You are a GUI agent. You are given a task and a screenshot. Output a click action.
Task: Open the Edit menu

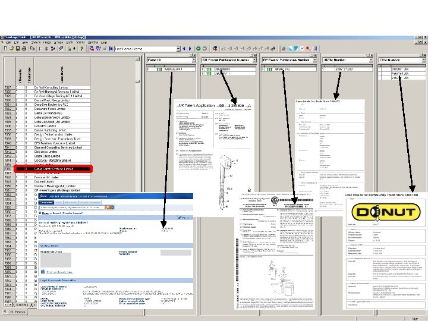[x=17, y=43]
